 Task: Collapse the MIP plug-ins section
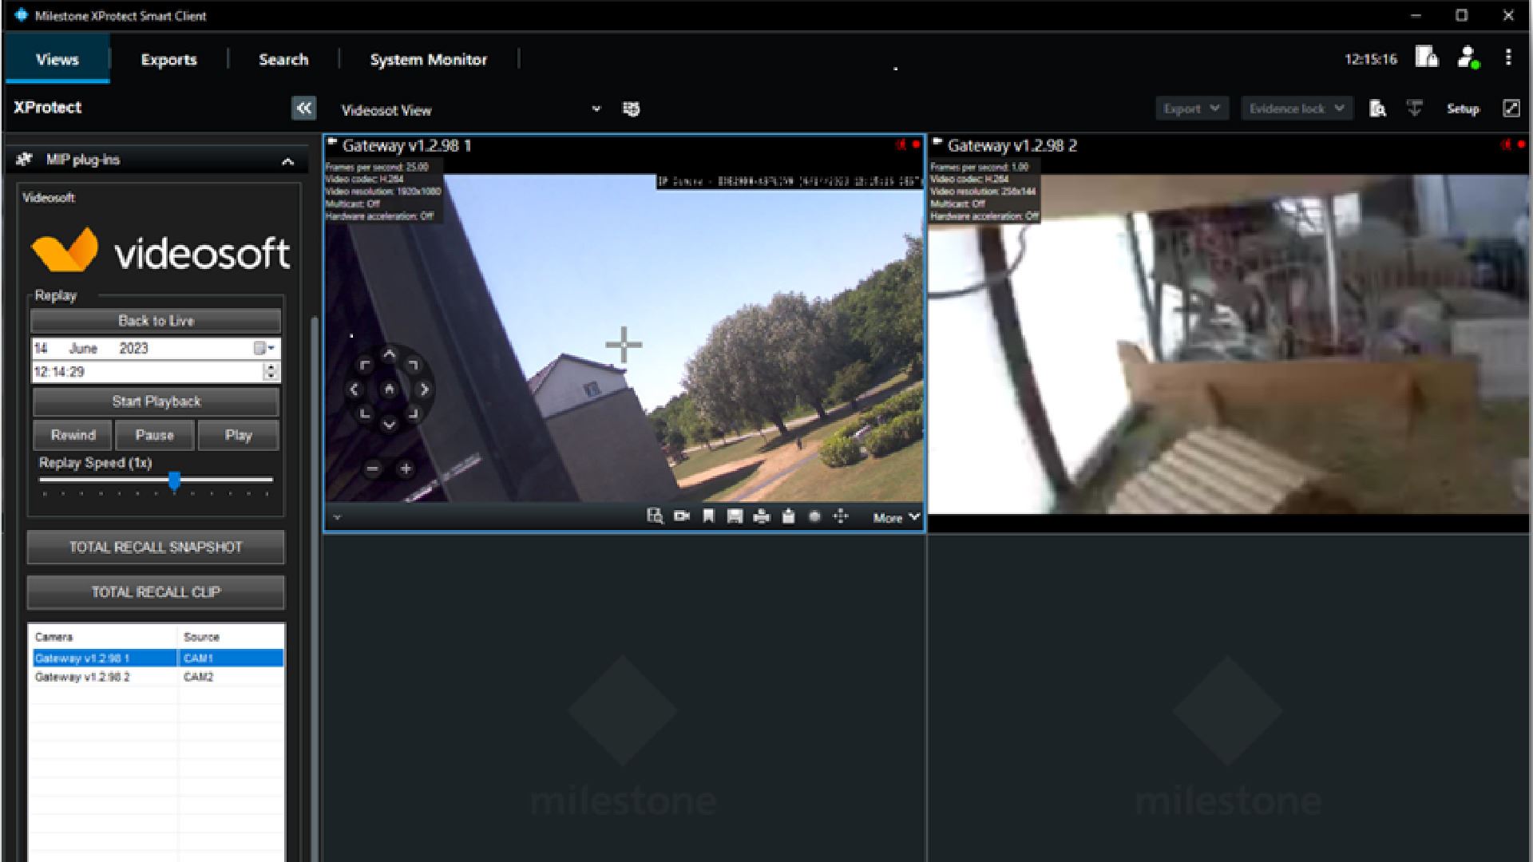point(287,161)
